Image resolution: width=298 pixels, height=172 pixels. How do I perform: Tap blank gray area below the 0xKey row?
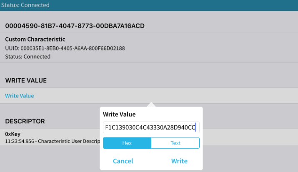tap(50, 160)
